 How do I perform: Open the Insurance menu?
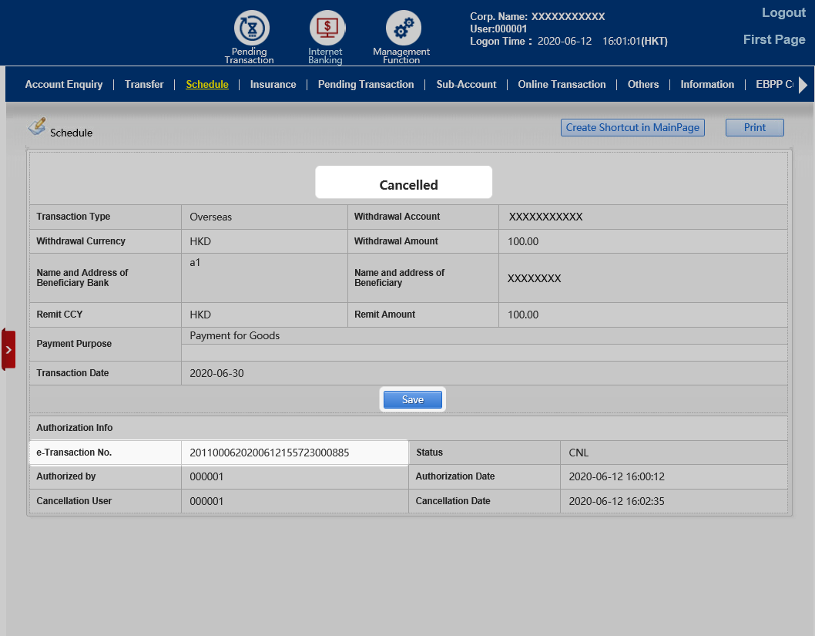pyautogui.click(x=273, y=85)
